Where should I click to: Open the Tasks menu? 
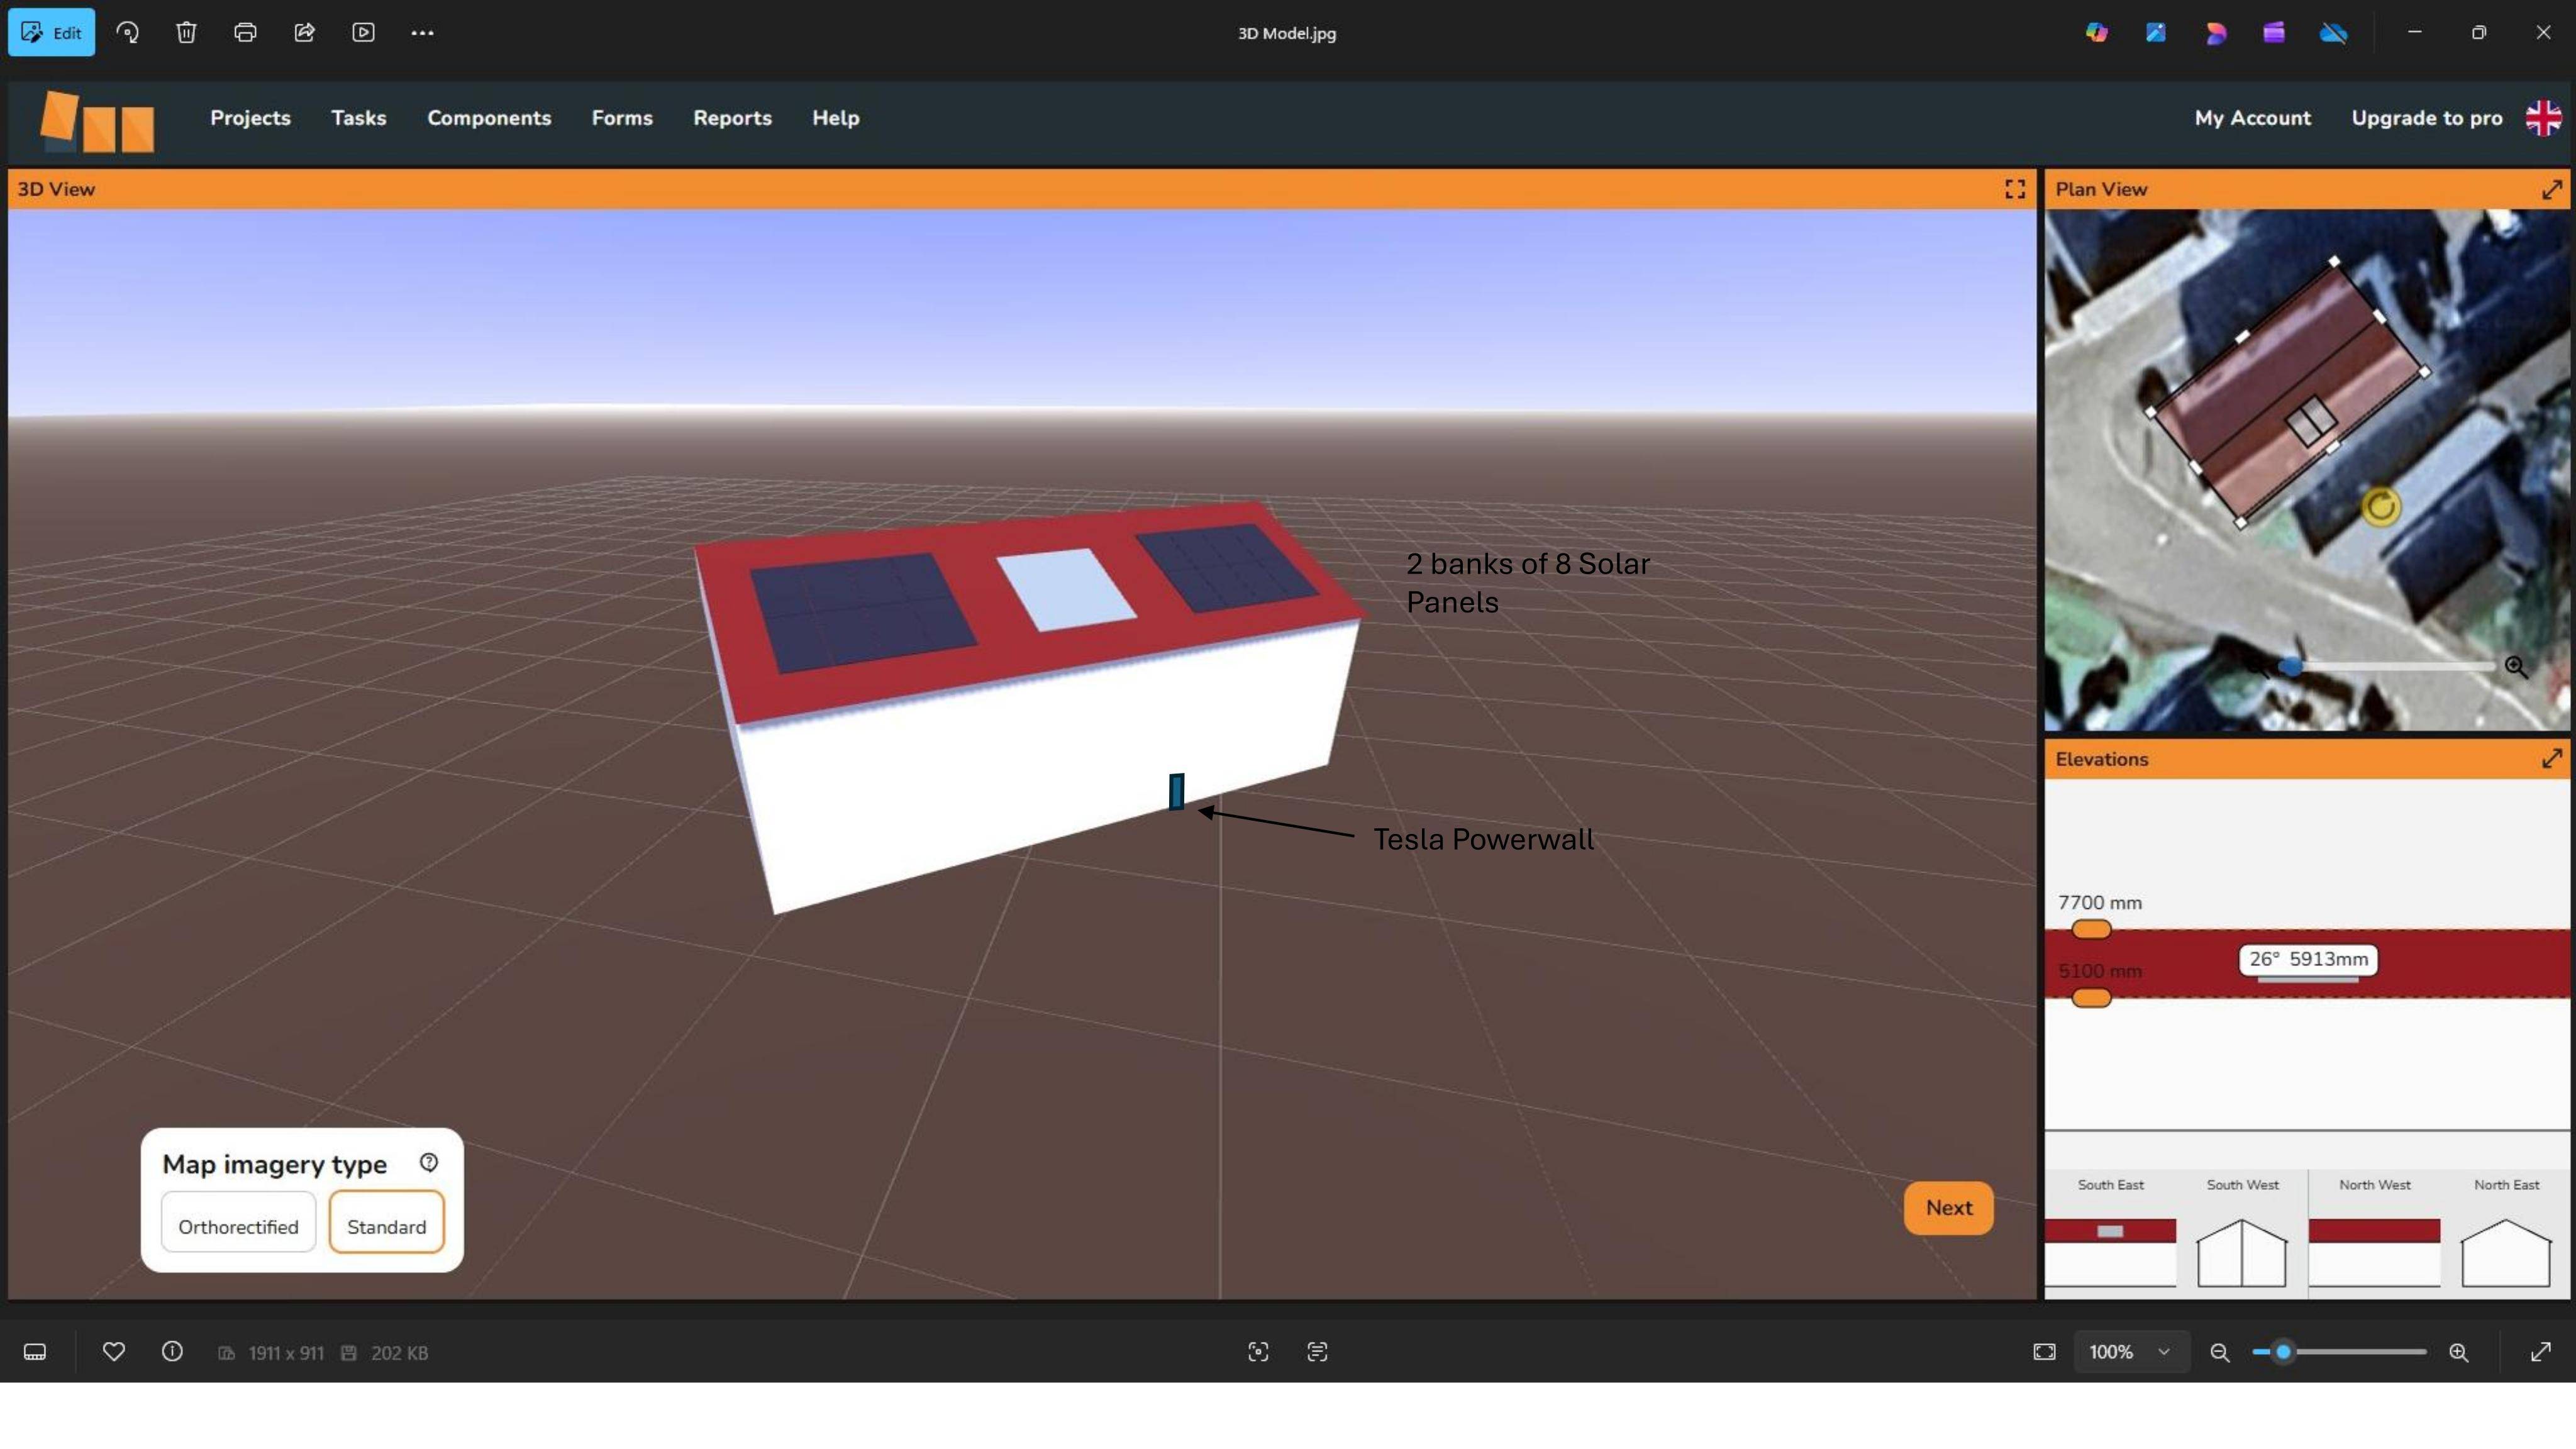click(359, 118)
